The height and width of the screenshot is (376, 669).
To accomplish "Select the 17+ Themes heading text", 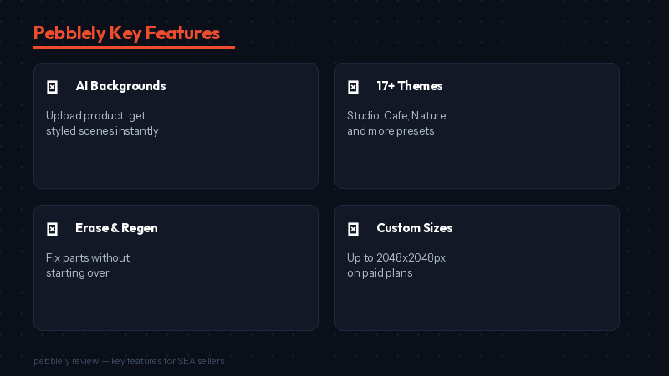I will point(409,86).
